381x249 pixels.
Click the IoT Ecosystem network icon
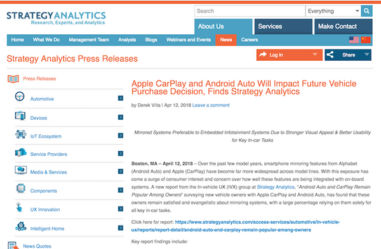[x=21, y=134]
